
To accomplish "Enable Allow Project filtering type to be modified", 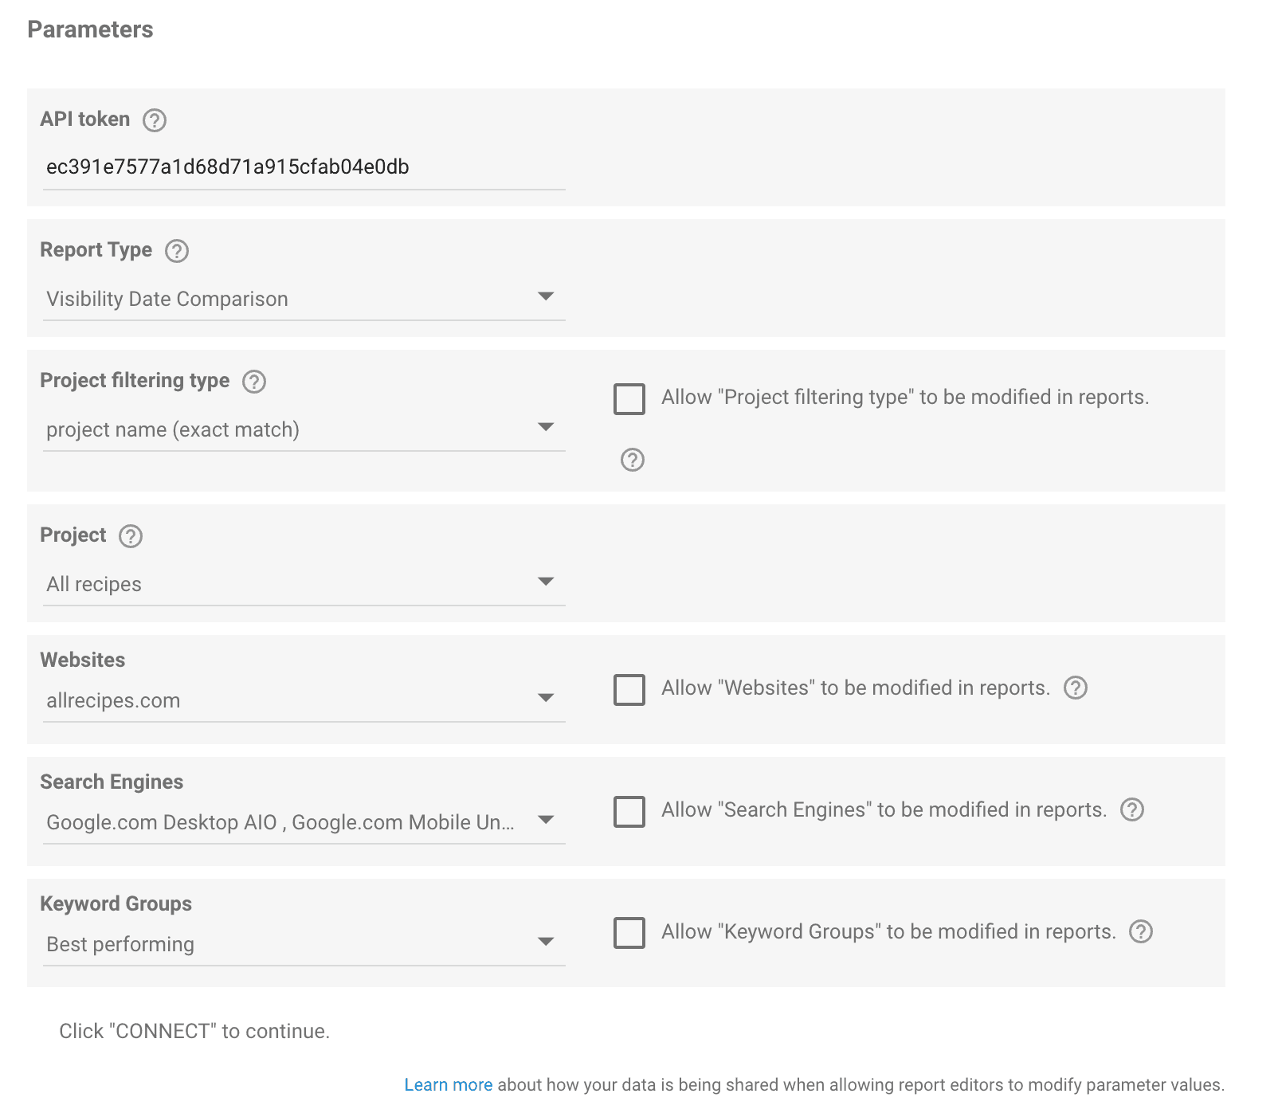I will [629, 398].
